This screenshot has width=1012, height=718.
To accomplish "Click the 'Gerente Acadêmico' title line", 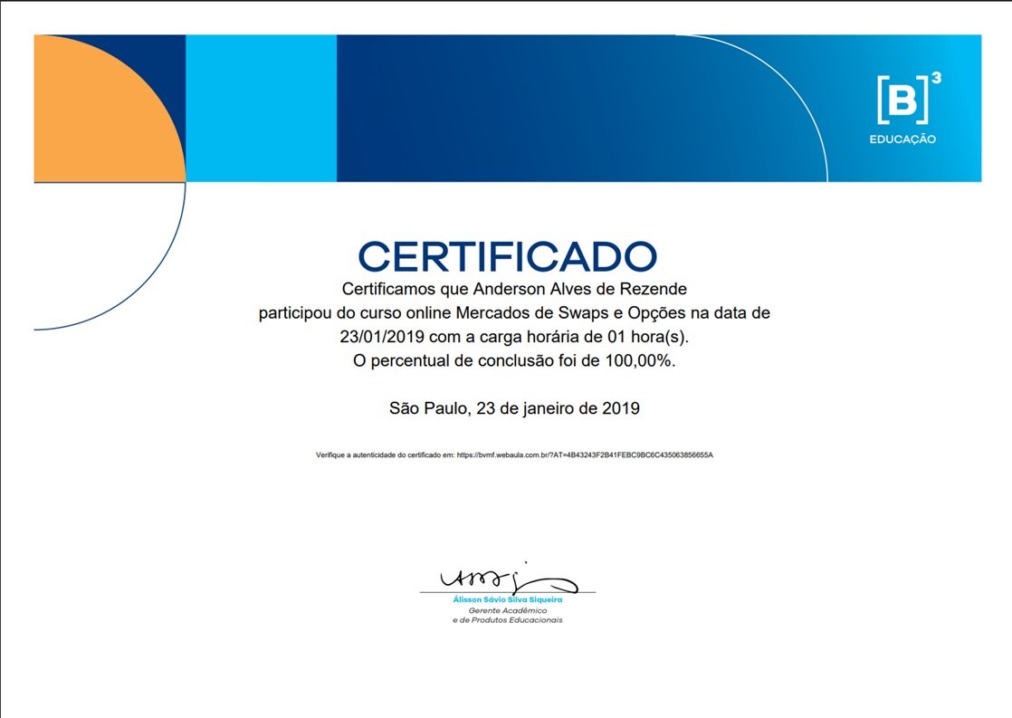I will pos(507,610).
